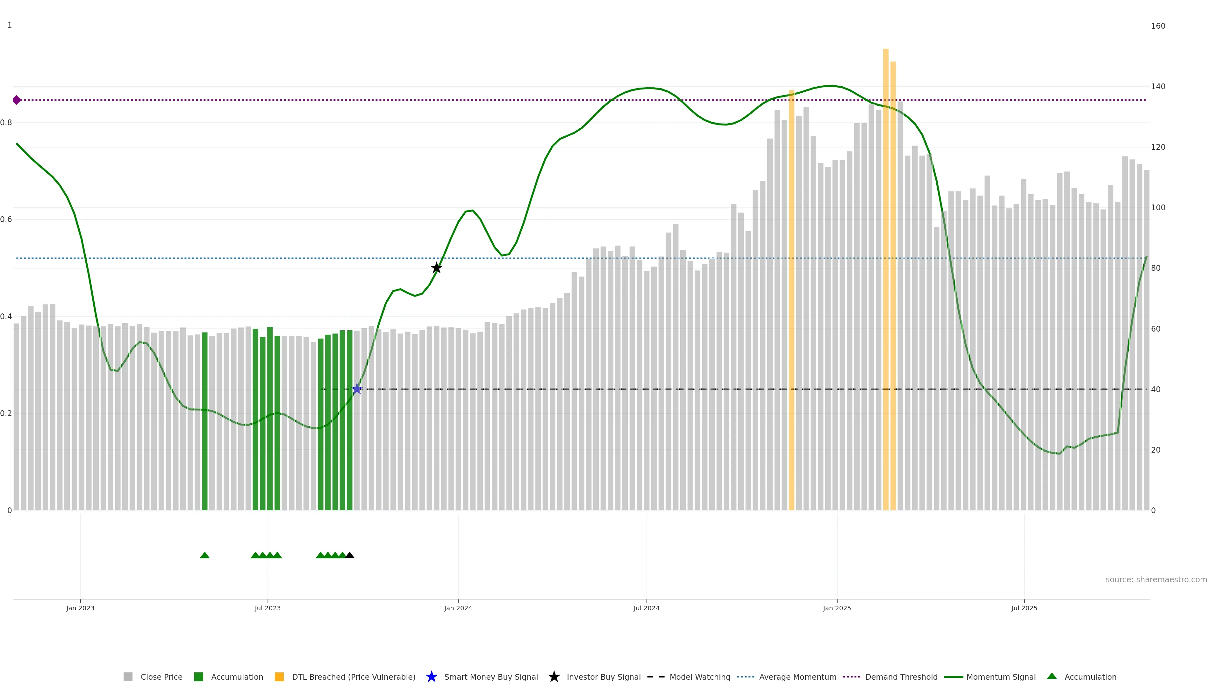Click the lone green accumulation triangle marker
The image size is (1223, 688).
click(204, 555)
